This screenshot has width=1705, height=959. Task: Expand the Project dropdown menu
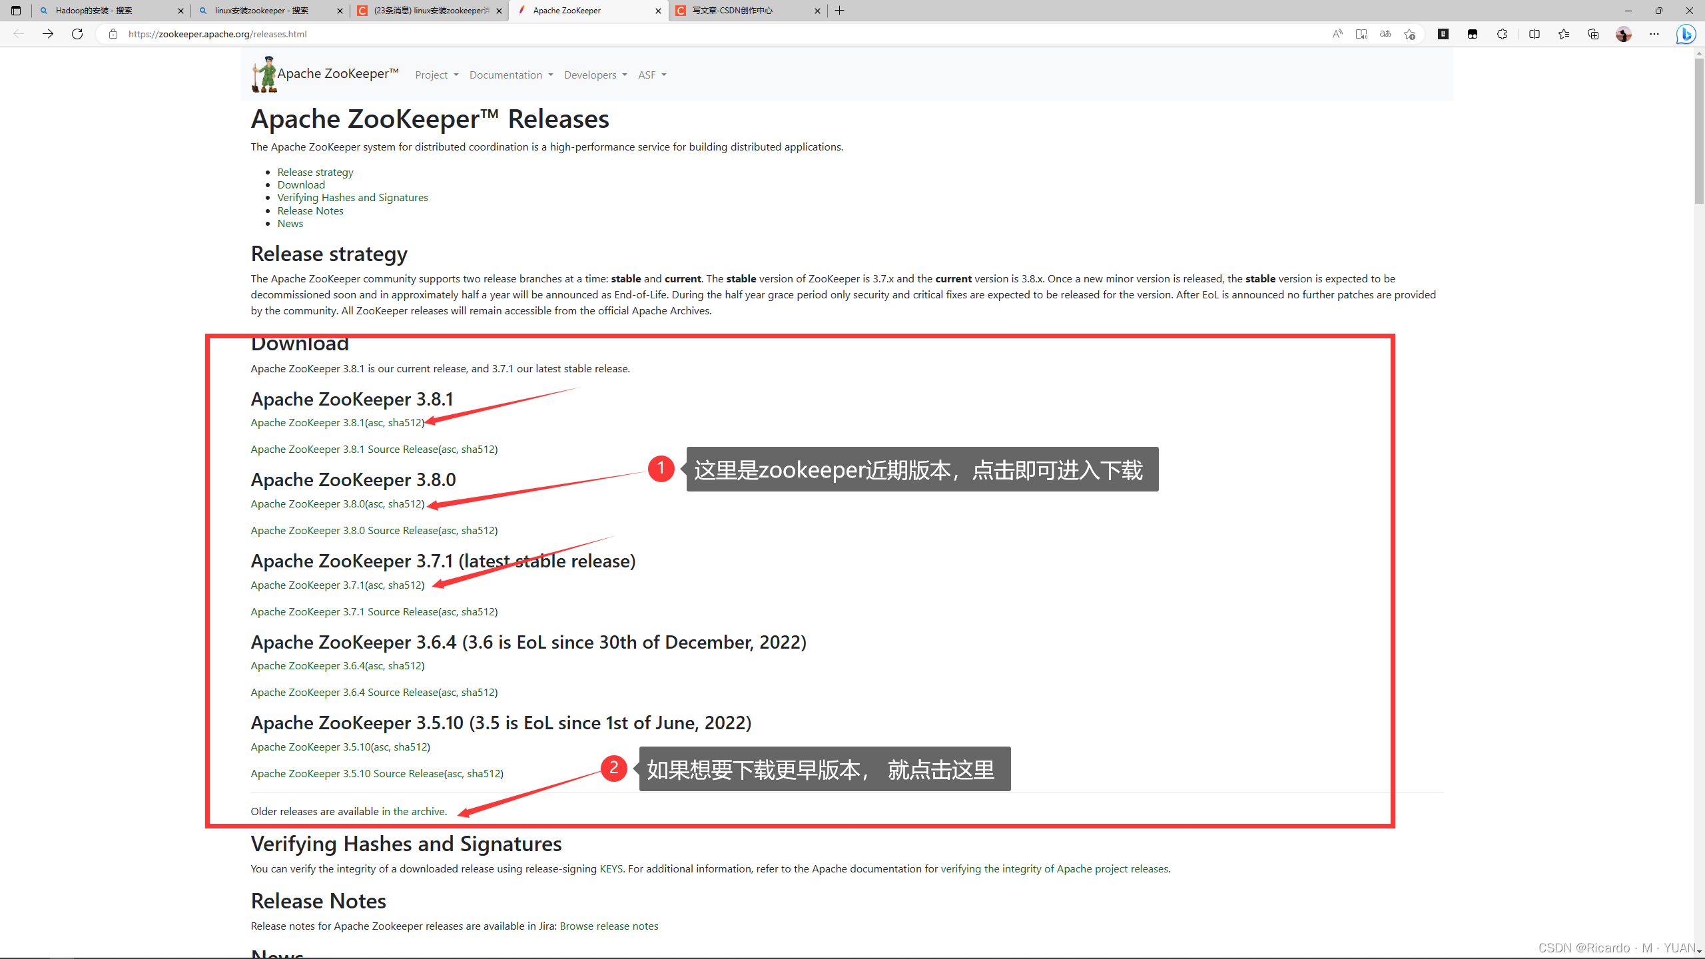[436, 75]
